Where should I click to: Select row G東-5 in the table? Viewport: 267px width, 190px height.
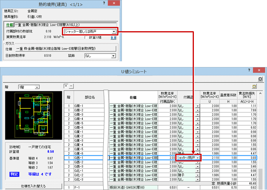pos(161,149)
